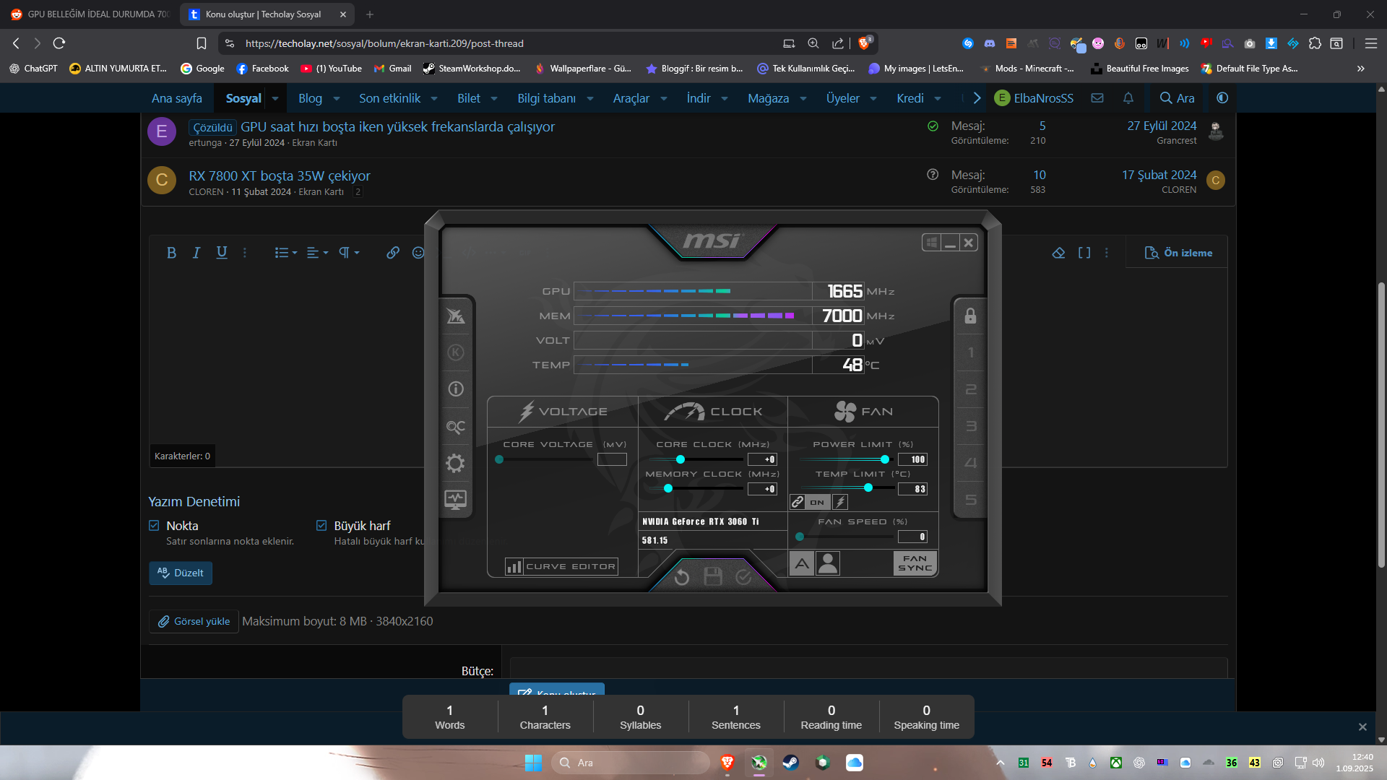
Task: Click the Core Clock value field
Action: coord(762,459)
